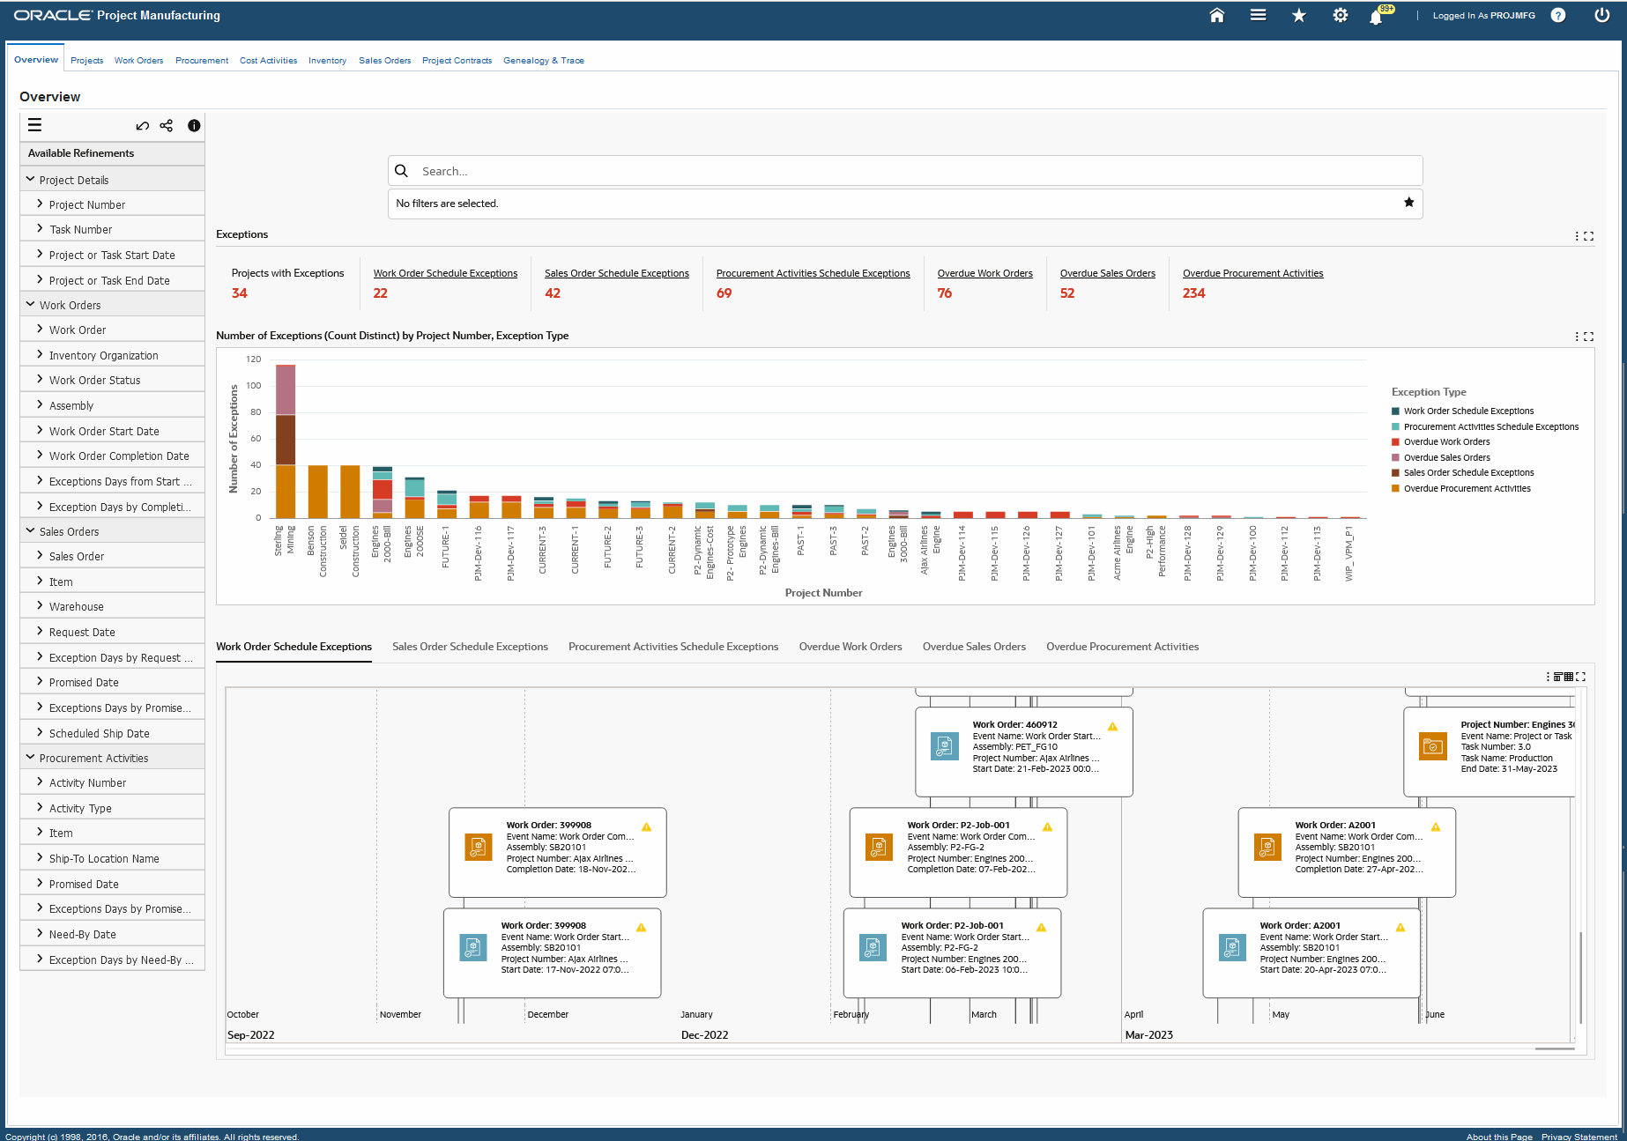1627x1141 pixels.
Task: Click the reset refinements undo icon
Action: [142, 126]
